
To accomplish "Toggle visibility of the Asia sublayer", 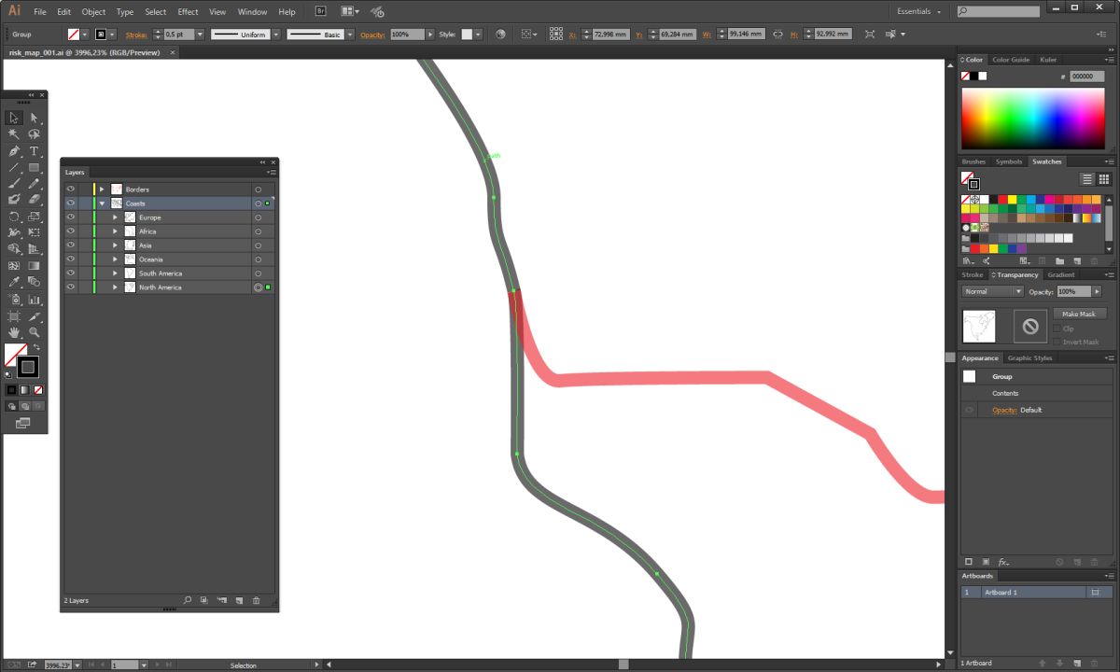I will tap(70, 245).
